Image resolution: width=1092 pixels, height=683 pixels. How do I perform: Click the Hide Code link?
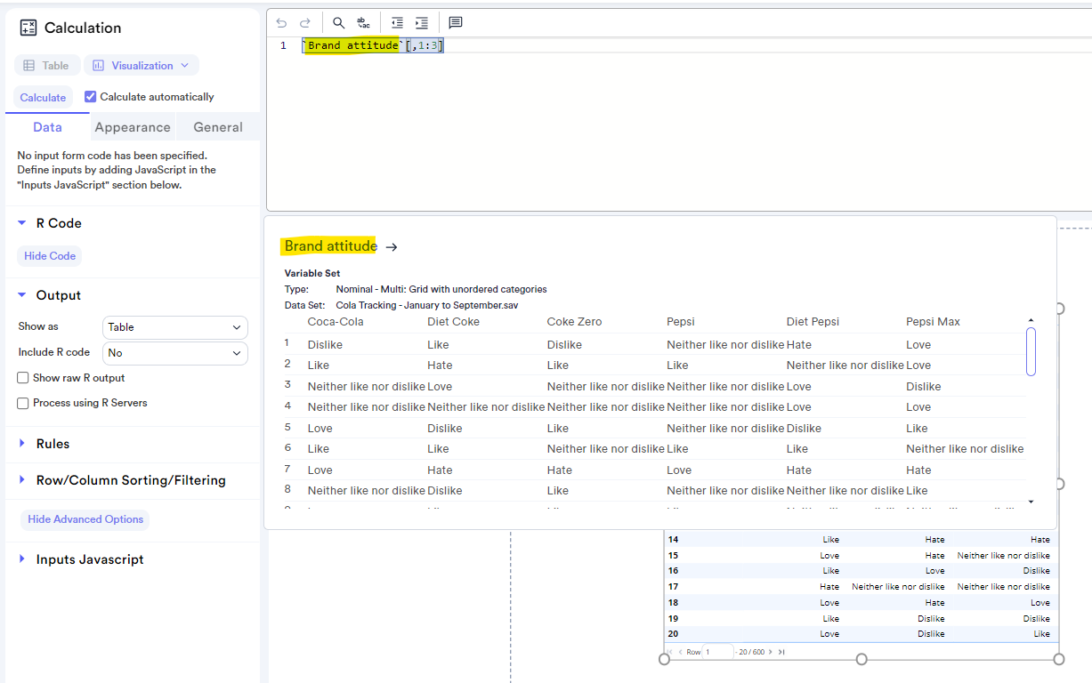point(49,255)
